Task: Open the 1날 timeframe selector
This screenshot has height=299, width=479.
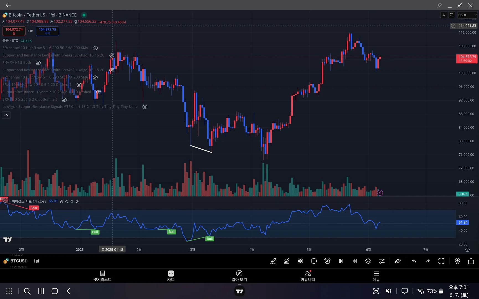Action: tap(36, 261)
